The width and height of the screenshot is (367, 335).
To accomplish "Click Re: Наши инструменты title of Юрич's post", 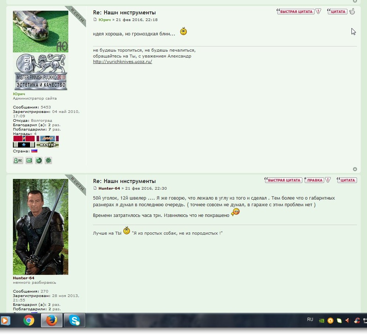I will (124, 13).
